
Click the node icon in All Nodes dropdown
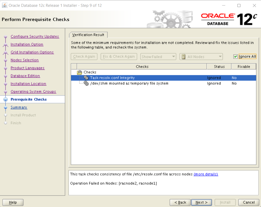click(183, 57)
